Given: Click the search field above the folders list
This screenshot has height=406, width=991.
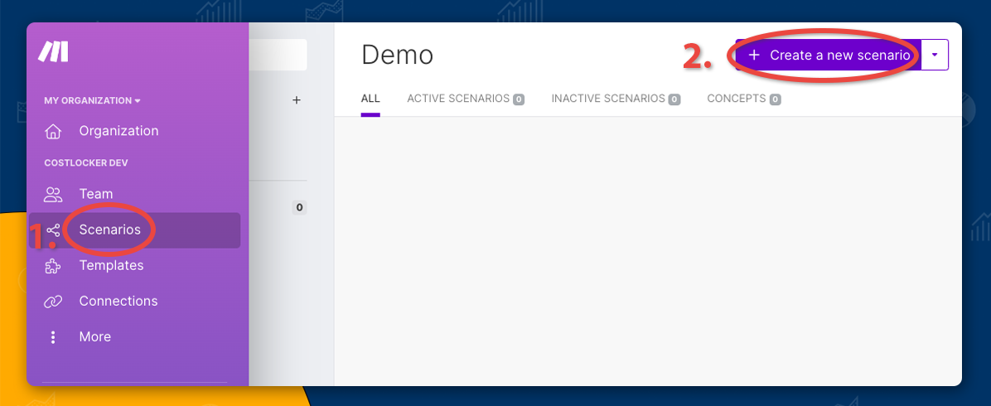Looking at the screenshot, I should coord(278,55).
